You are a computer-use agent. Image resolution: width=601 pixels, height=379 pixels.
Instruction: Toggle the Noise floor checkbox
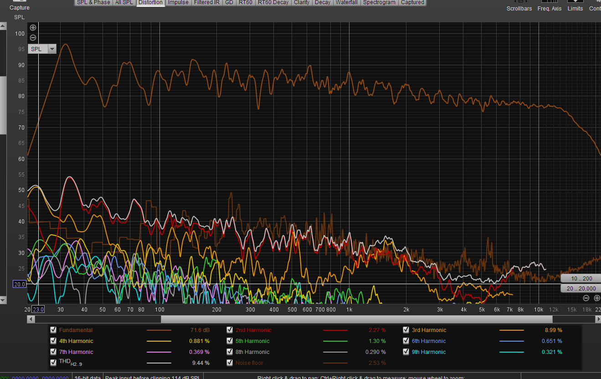[x=230, y=363]
